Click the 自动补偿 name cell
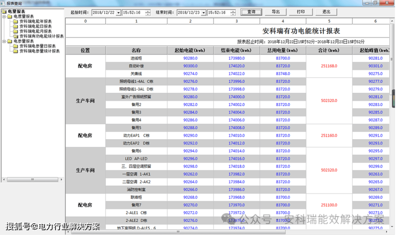Viewport: 397px width, 235px height. (x=136, y=66)
